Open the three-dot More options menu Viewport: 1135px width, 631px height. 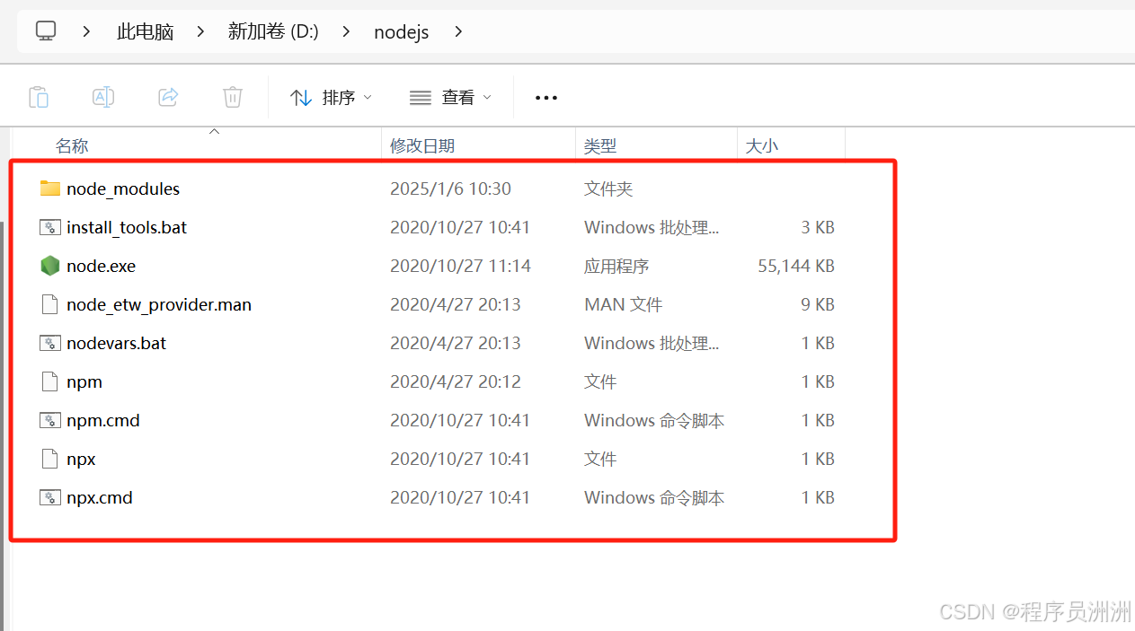click(x=546, y=98)
